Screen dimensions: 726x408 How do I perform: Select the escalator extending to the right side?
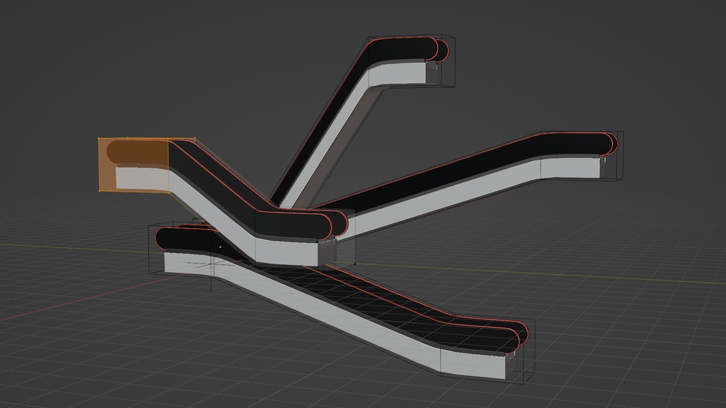pyautogui.click(x=496, y=177)
